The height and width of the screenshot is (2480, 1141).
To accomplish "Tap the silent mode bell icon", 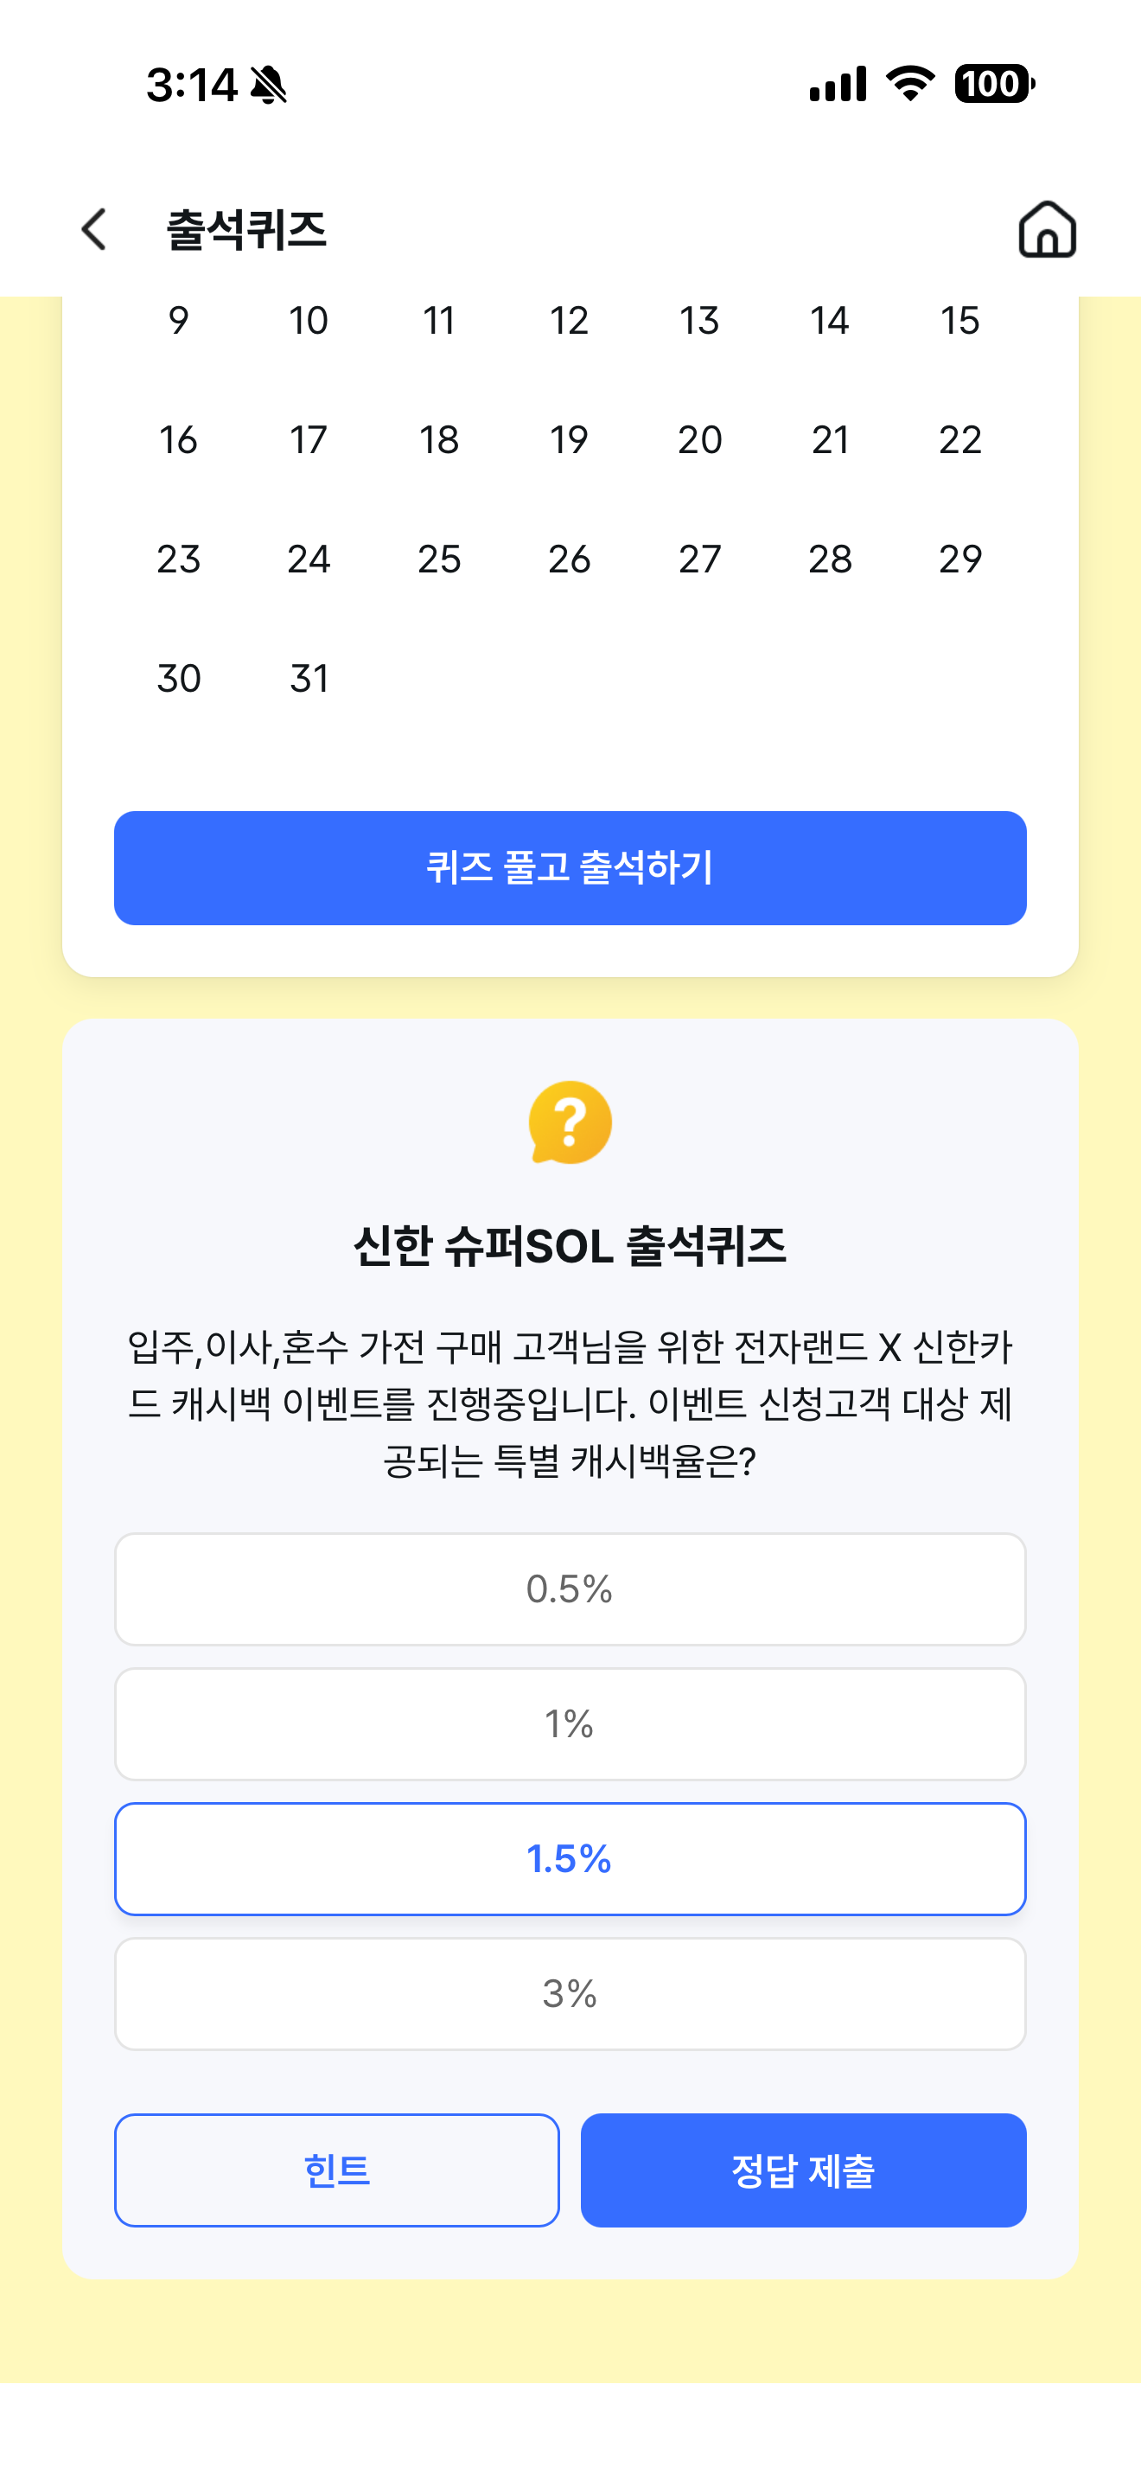I will coord(269,85).
